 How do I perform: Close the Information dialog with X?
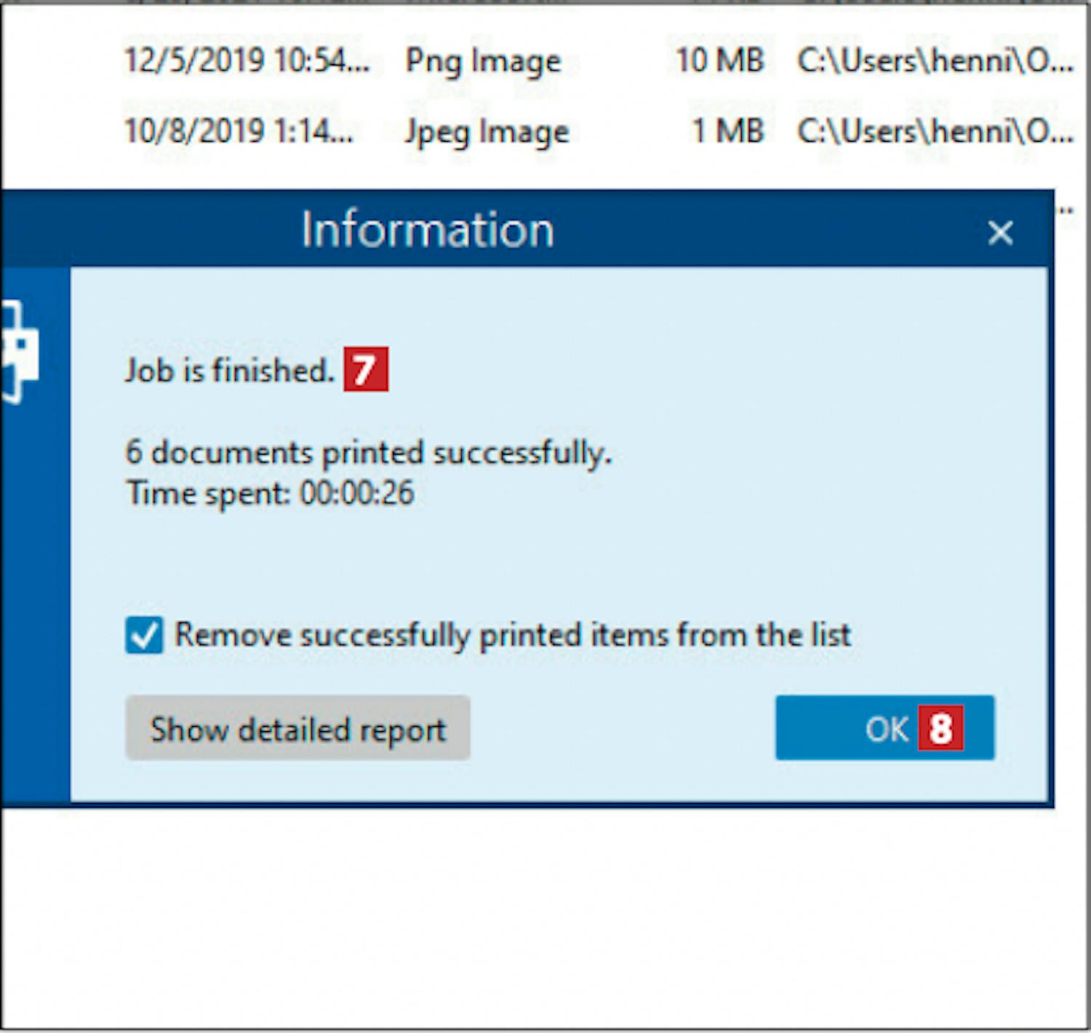coord(1000,233)
